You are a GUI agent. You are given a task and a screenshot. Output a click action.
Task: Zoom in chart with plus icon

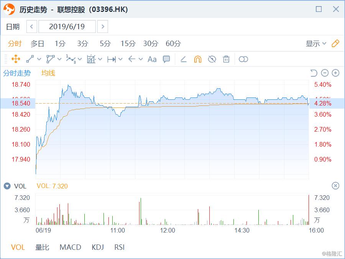click(335, 73)
